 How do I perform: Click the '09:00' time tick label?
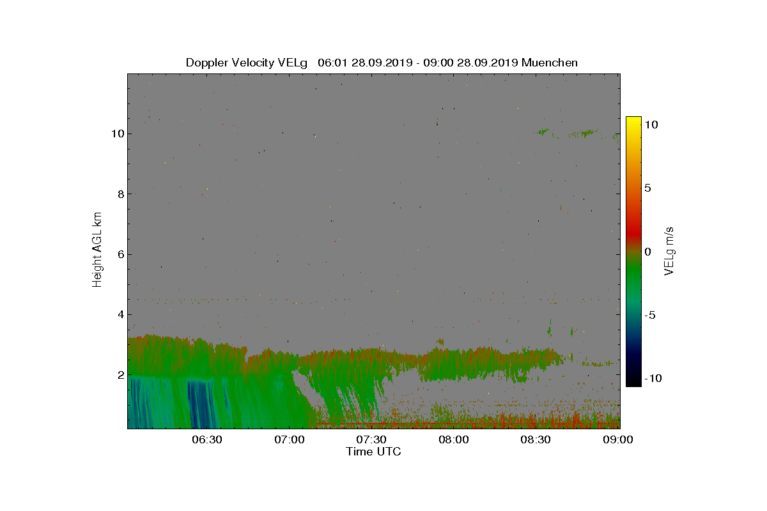[x=619, y=439]
